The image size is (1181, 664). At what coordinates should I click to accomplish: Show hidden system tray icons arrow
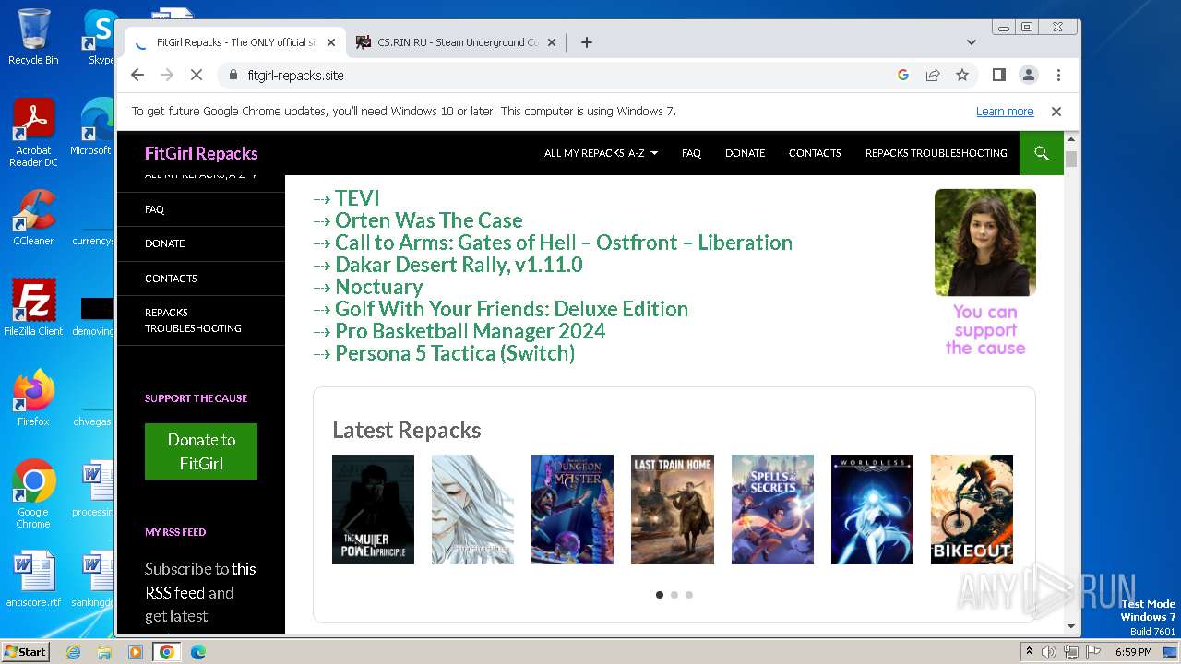coord(1030,652)
